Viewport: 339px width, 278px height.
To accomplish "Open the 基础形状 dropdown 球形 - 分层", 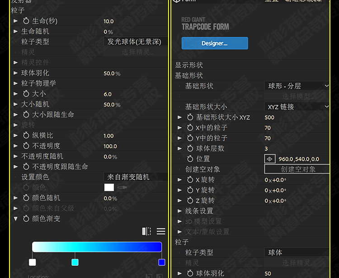I will 297,86.
